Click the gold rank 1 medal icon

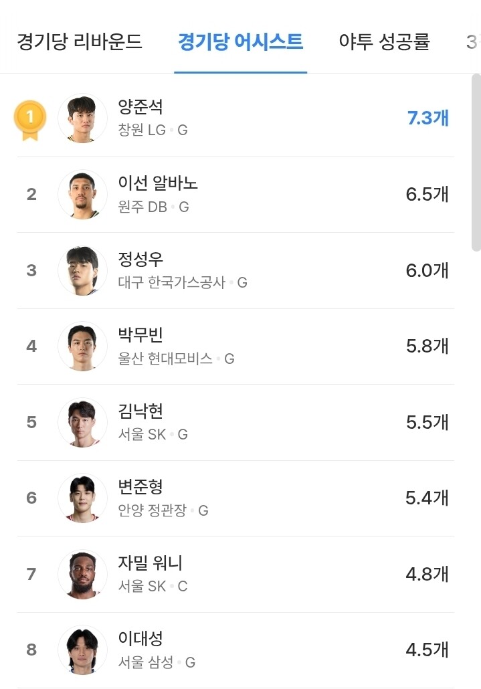click(x=29, y=119)
